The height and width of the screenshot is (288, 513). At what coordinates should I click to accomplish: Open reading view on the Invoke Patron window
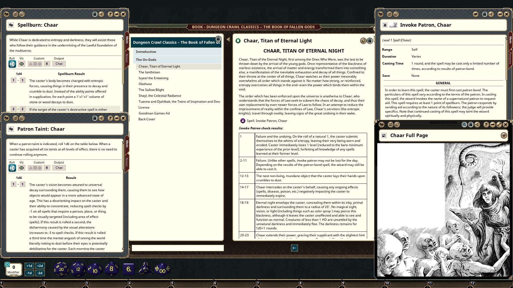click(x=389, y=14)
